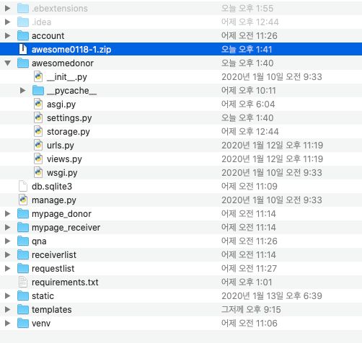Select the venv folder name
Image resolution: width=362 pixels, height=343 pixels.
[41, 324]
